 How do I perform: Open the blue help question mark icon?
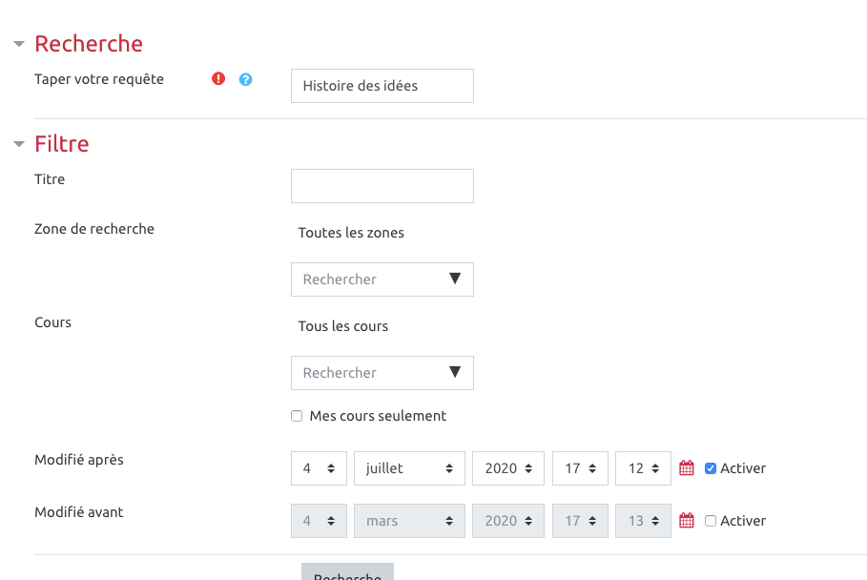245,79
